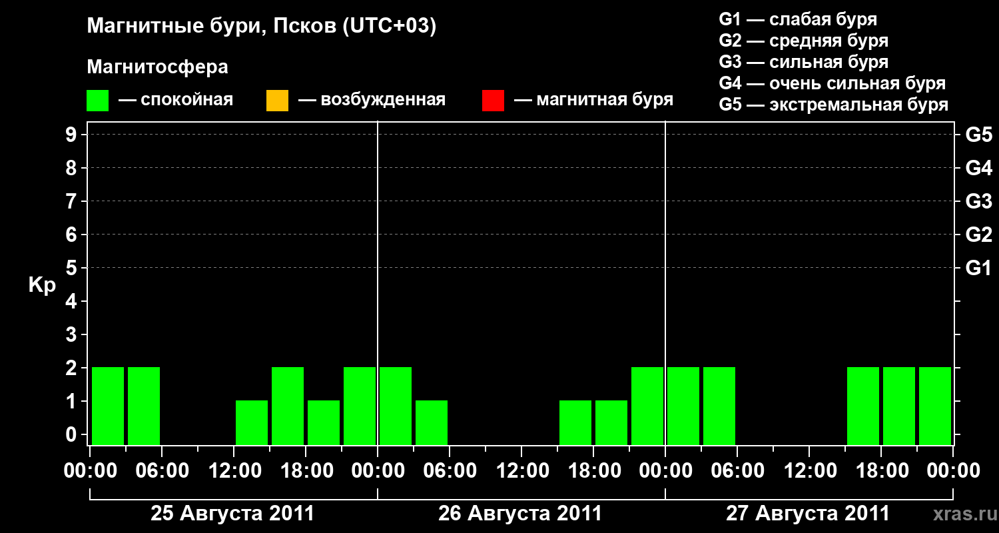Screen dimensions: 999x533
Task: Click the 03:00–06:00 bar on 27 Августа
Action: pos(719,406)
